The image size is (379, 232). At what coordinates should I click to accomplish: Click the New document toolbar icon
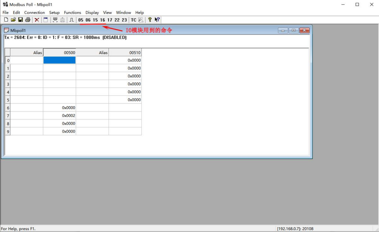pos(6,20)
